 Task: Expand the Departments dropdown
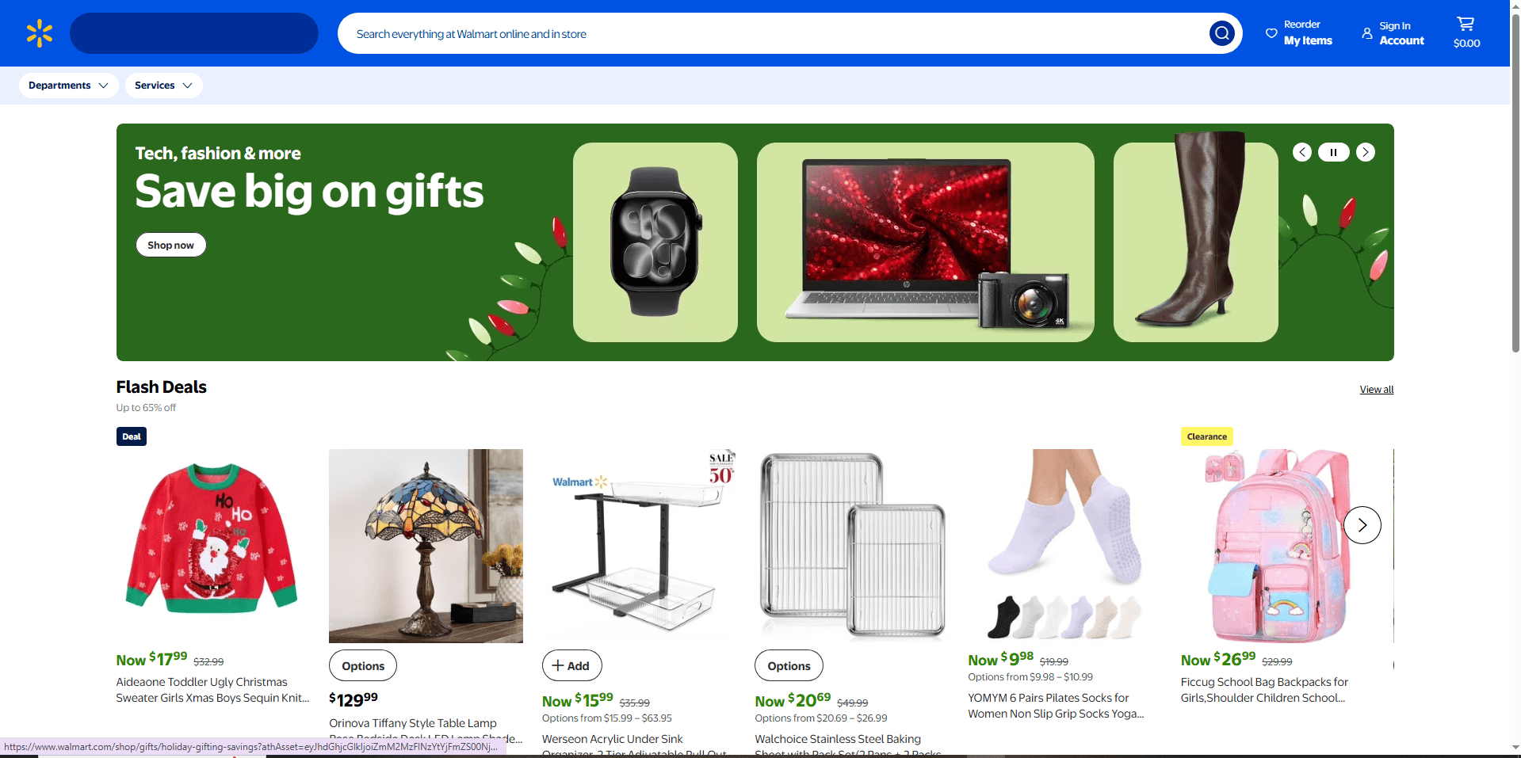(69, 86)
